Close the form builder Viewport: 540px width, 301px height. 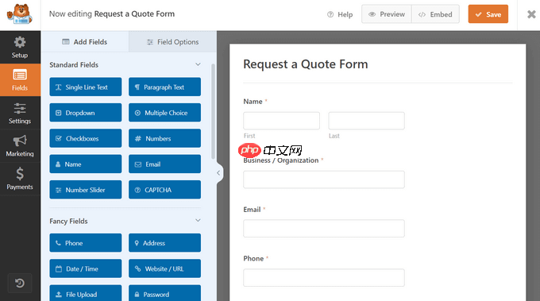531,14
